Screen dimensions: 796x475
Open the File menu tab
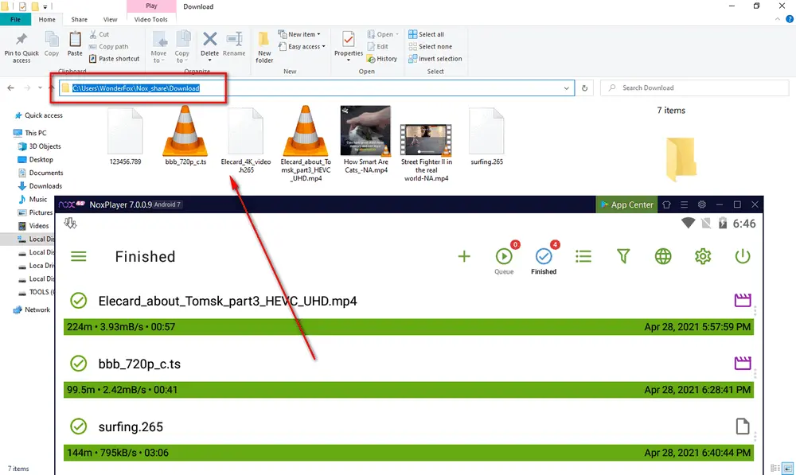coord(15,19)
